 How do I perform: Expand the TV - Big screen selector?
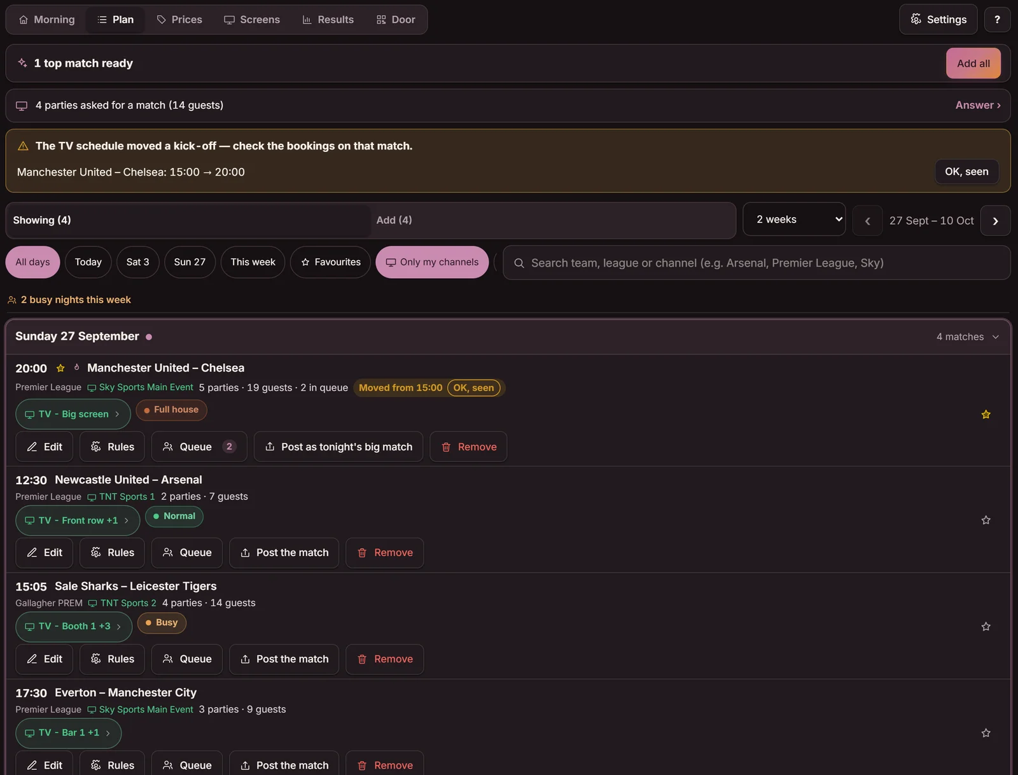(x=73, y=414)
